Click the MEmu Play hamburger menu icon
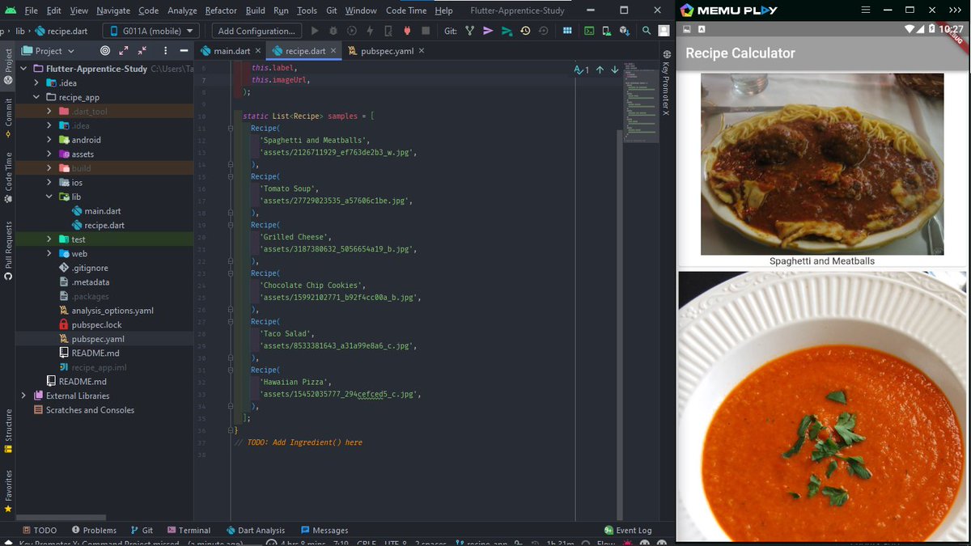 coord(865,11)
